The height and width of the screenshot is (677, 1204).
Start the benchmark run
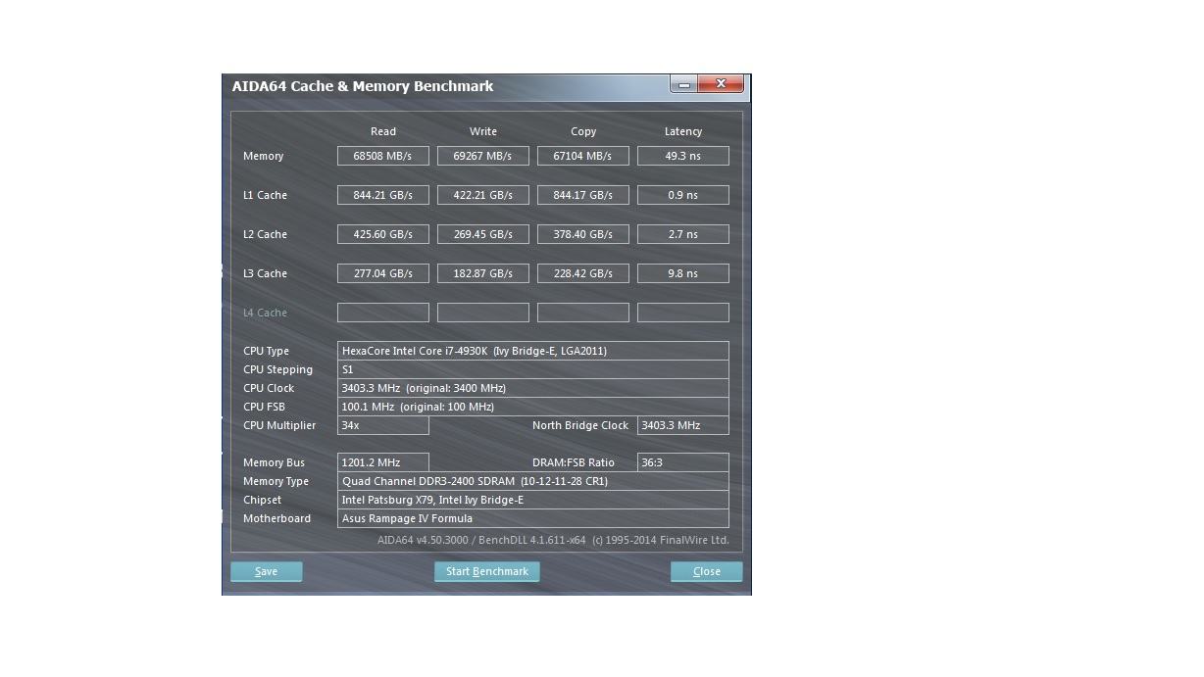[486, 571]
